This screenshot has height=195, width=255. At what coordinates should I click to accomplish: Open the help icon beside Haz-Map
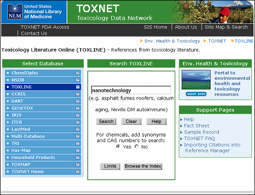pyautogui.click(x=78, y=150)
